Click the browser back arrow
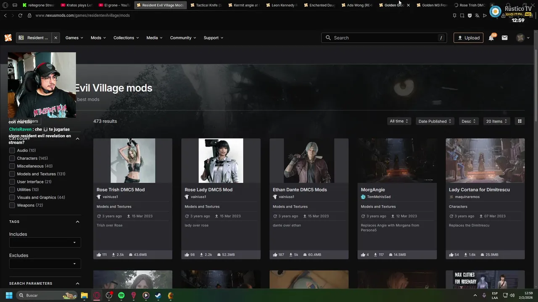The width and height of the screenshot is (538, 302). point(5,16)
